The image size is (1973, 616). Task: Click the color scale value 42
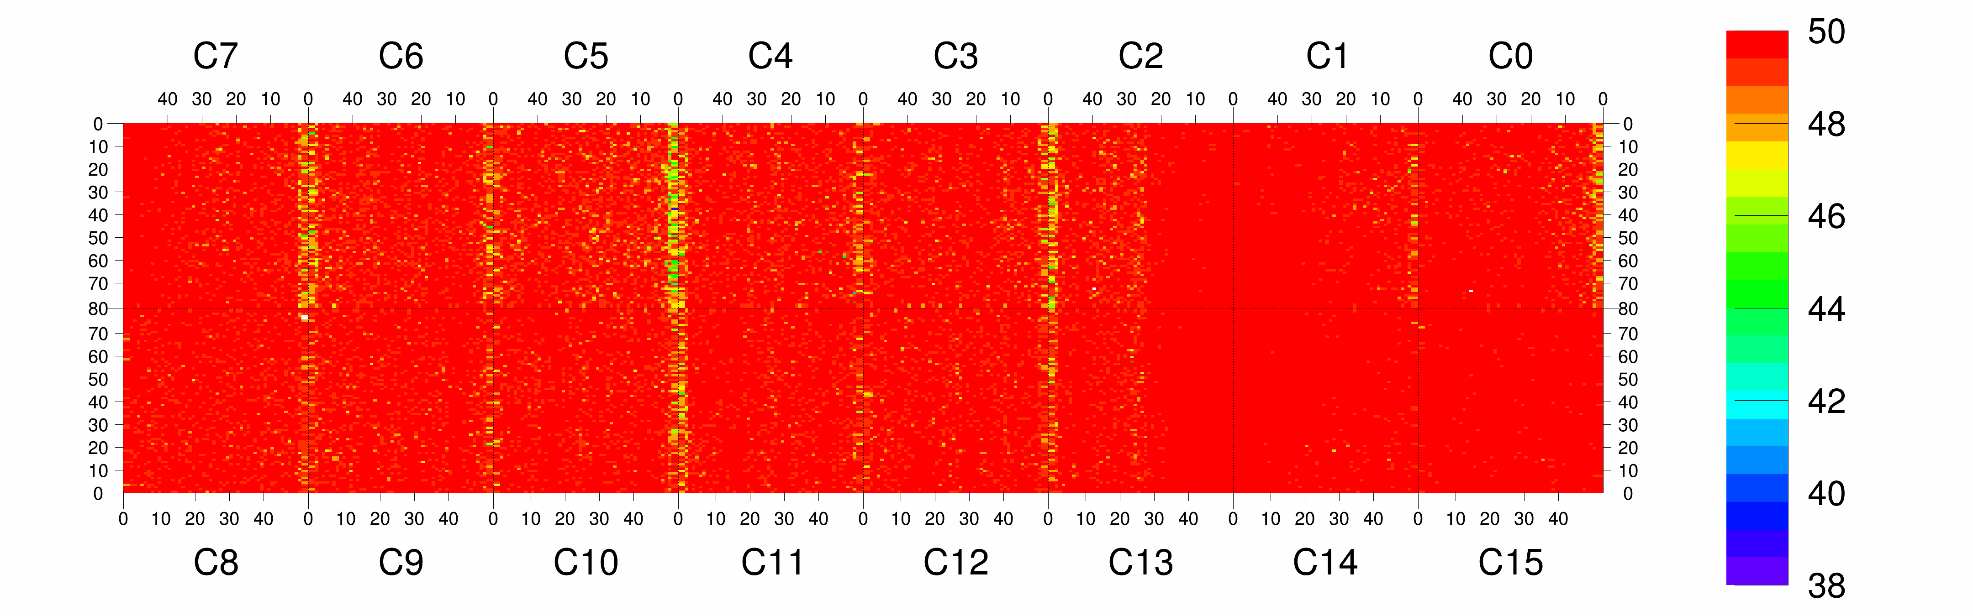[1827, 401]
